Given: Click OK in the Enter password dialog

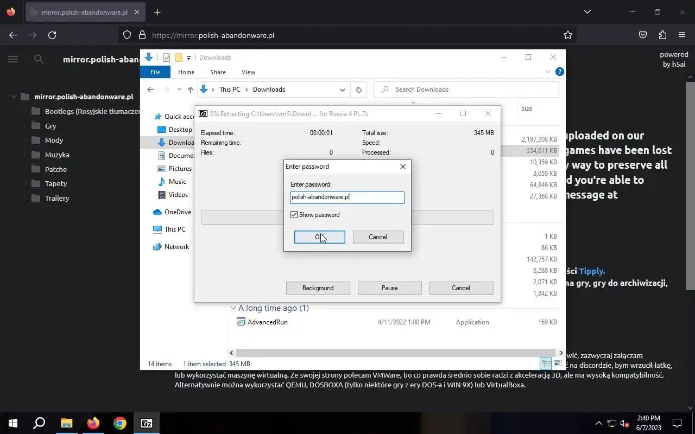Looking at the screenshot, I should [319, 237].
